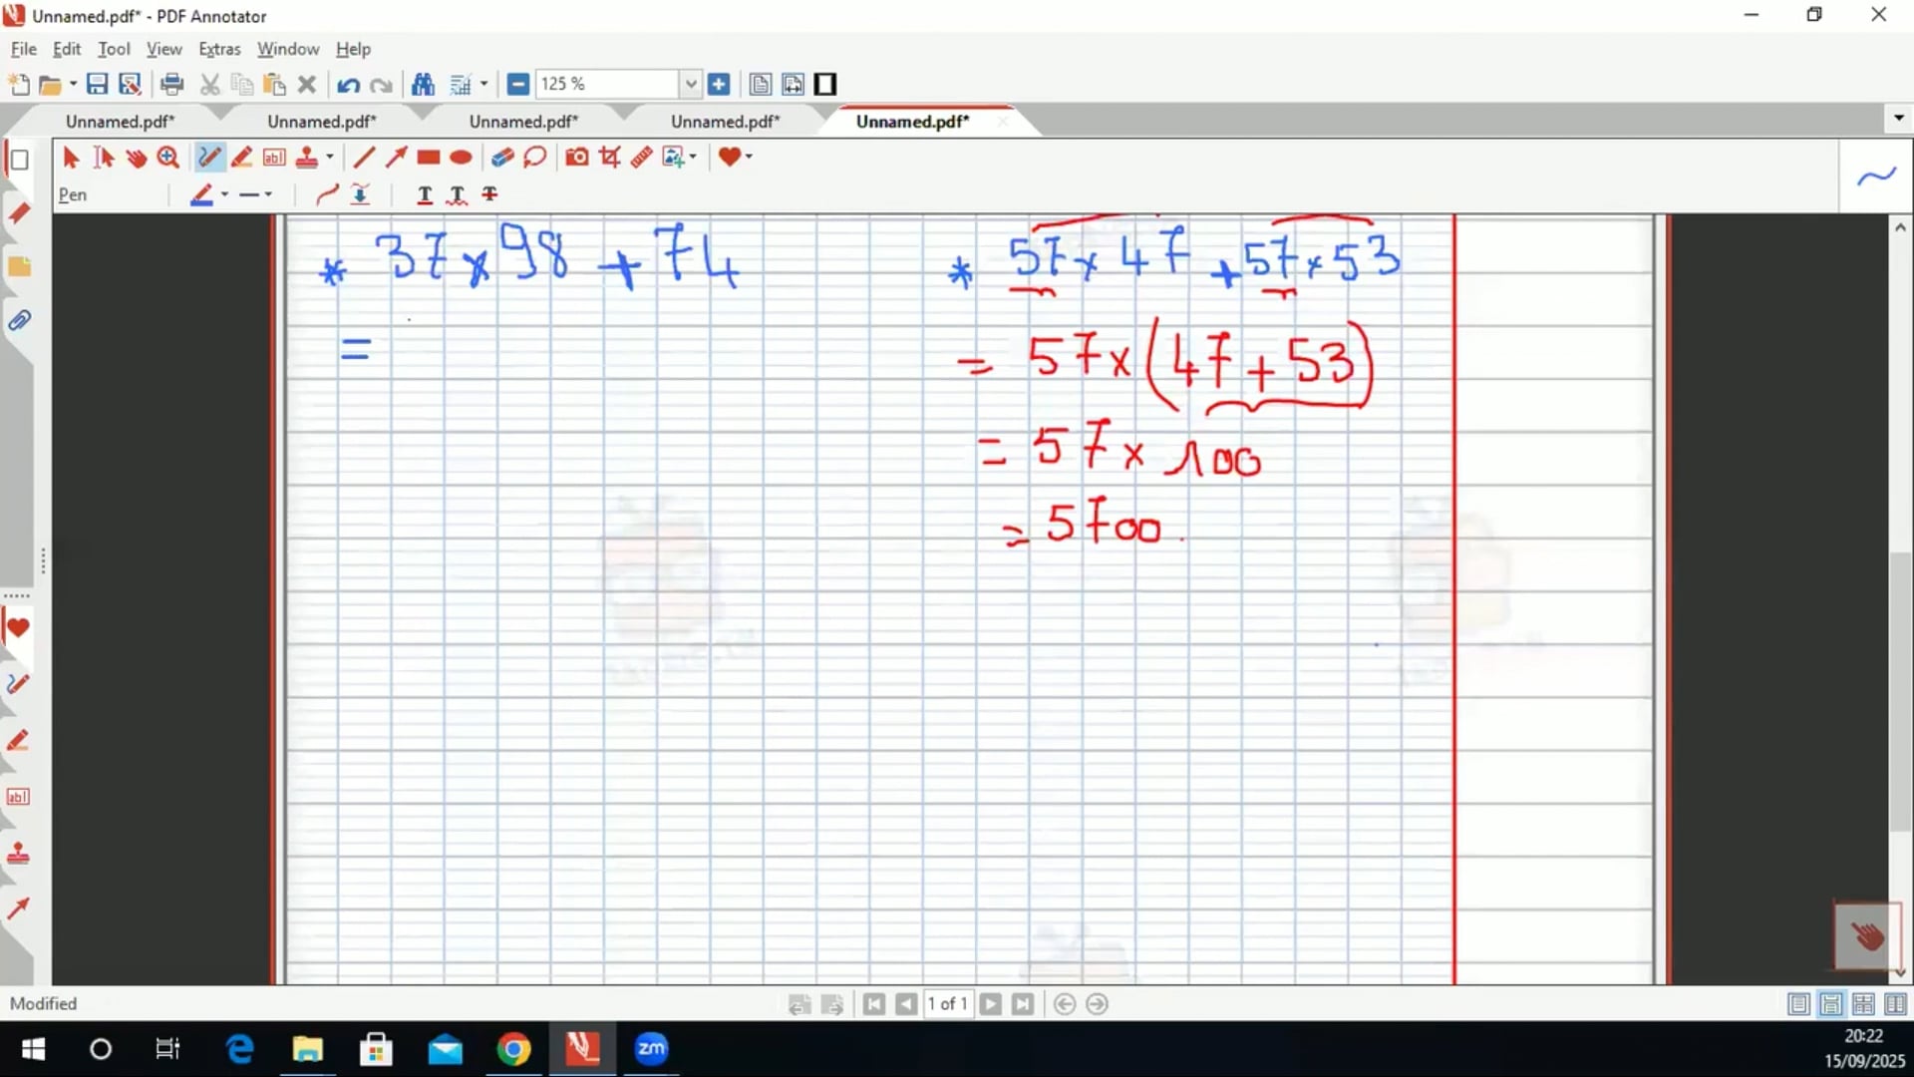This screenshot has height=1077, width=1914.
Task: Expand the pen color dropdown arrow
Action: click(x=224, y=194)
